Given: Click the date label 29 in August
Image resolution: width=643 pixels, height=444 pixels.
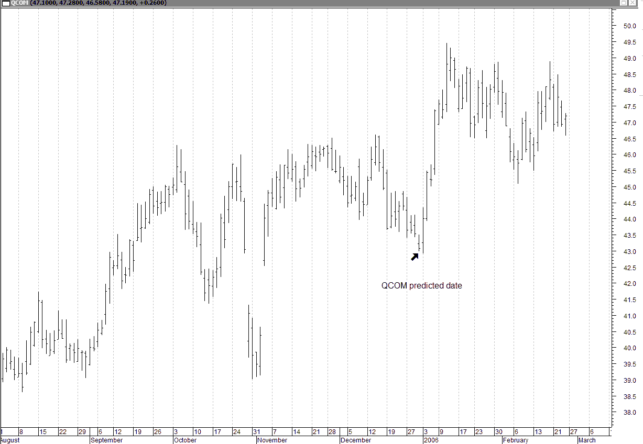Looking at the screenshot, I should pos(82,432).
